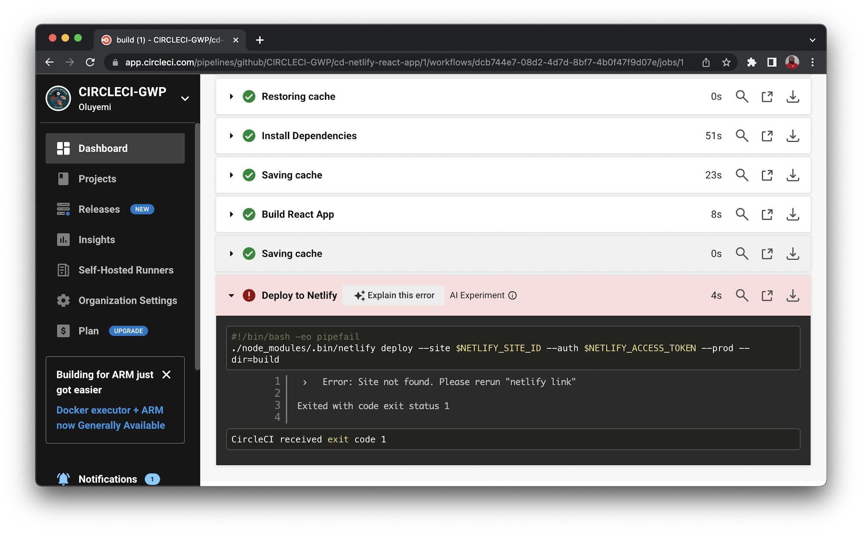
Task: Download the Install Dependencies step log
Action: (x=792, y=135)
